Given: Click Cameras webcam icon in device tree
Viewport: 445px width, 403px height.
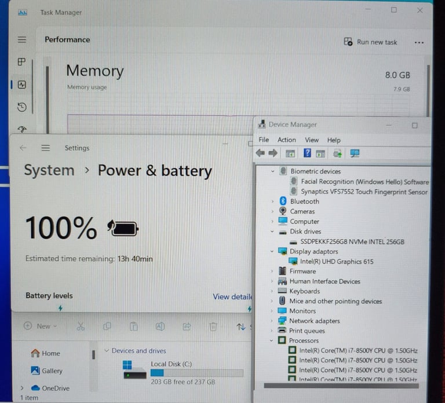Looking at the screenshot, I should [283, 211].
